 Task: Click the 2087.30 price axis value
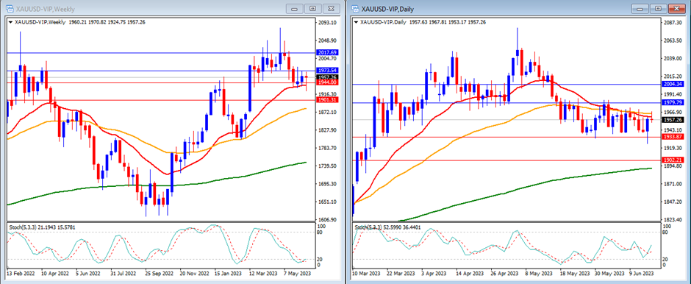point(673,23)
